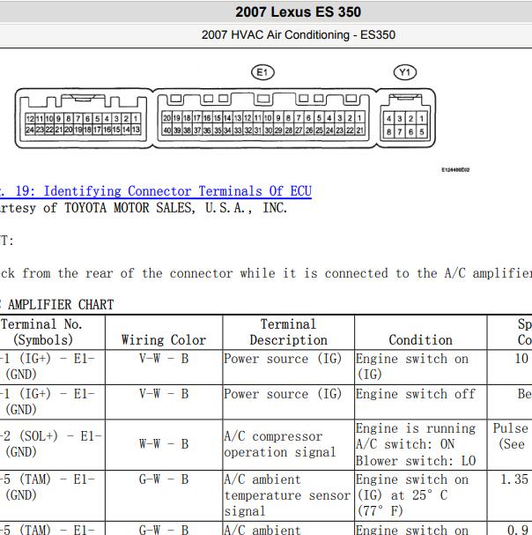Image resolution: width=532 pixels, height=535 pixels.
Task: Click the circled Y1 connector label
Action: click(x=405, y=72)
